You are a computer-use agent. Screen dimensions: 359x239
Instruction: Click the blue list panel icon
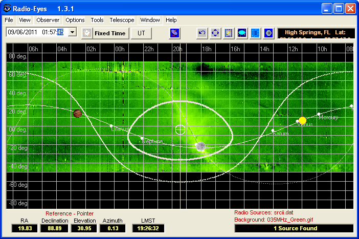click(x=256, y=33)
